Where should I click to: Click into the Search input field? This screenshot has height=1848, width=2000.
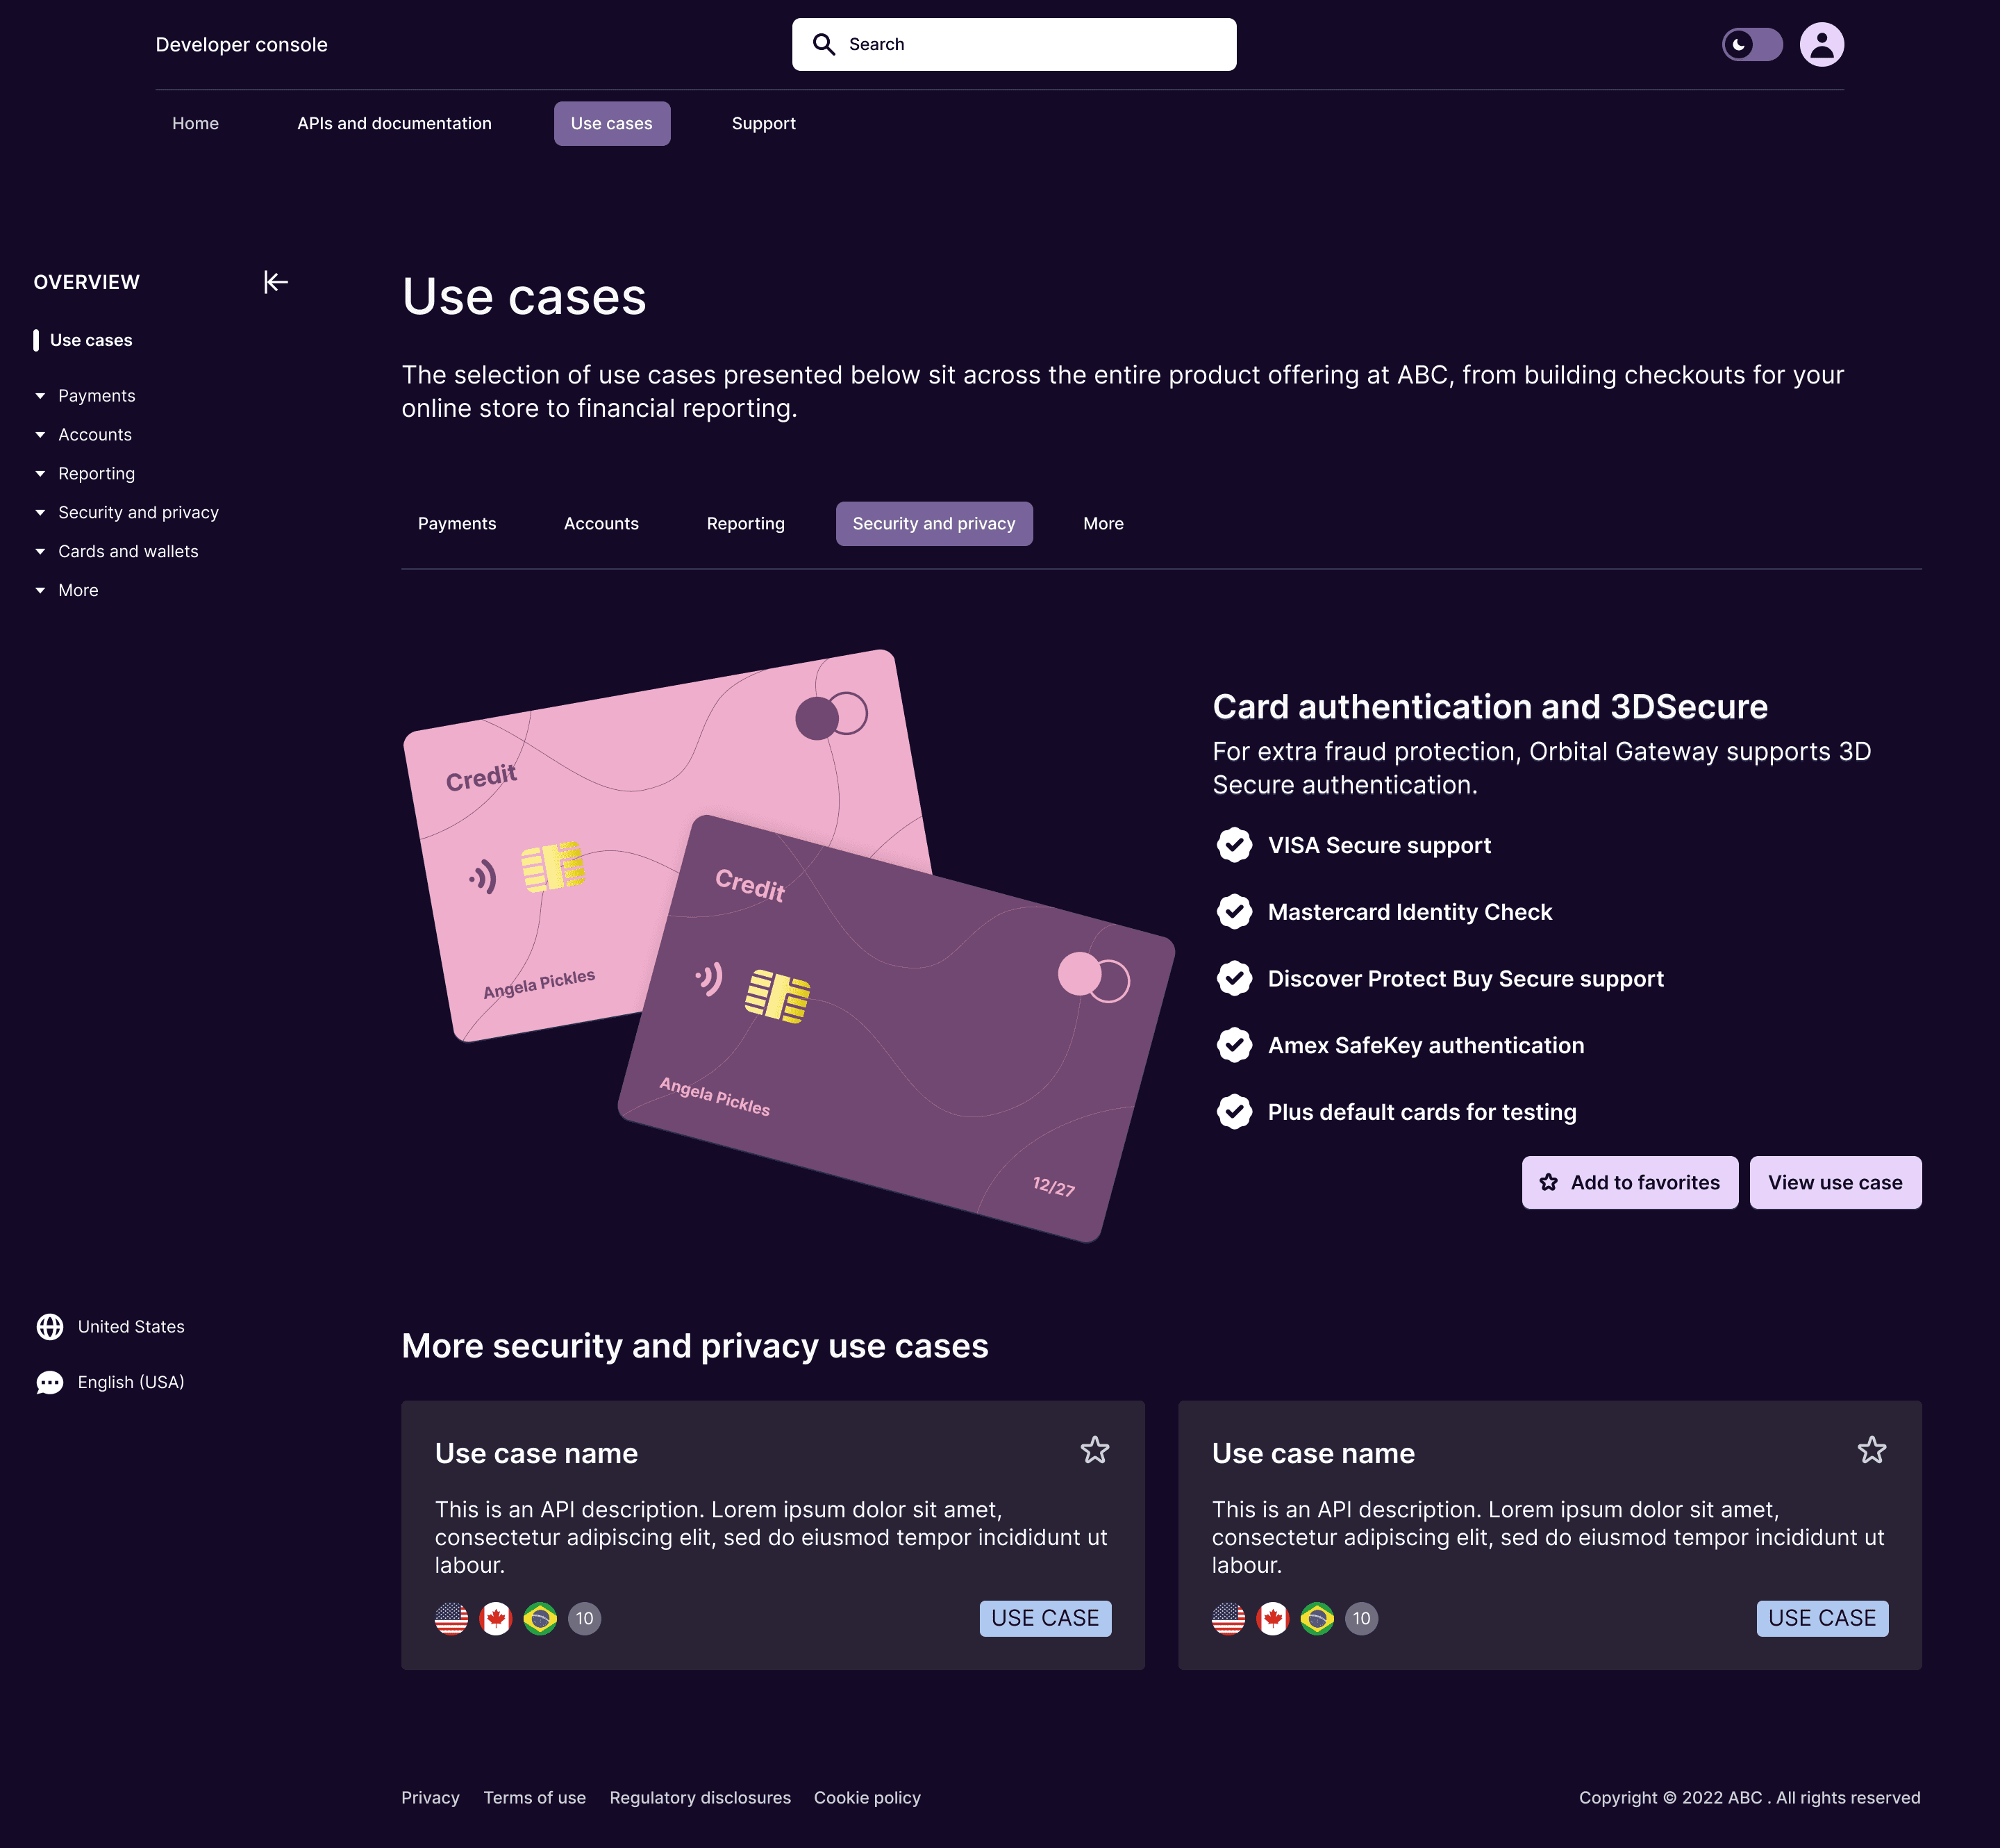(x=1013, y=44)
